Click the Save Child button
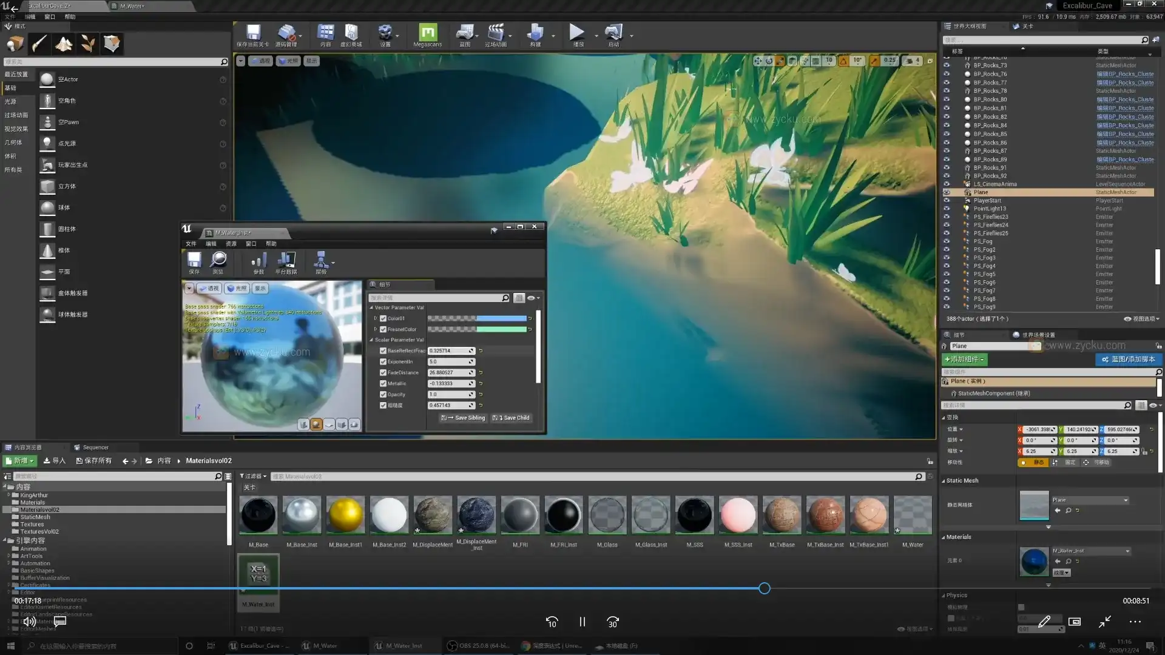This screenshot has width=1165, height=655. [x=511, y=417]
